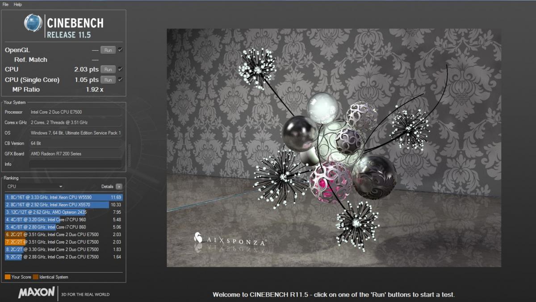Uncheck the CPU test checkbox
The image size is (536, 302).
pos(120,69)
